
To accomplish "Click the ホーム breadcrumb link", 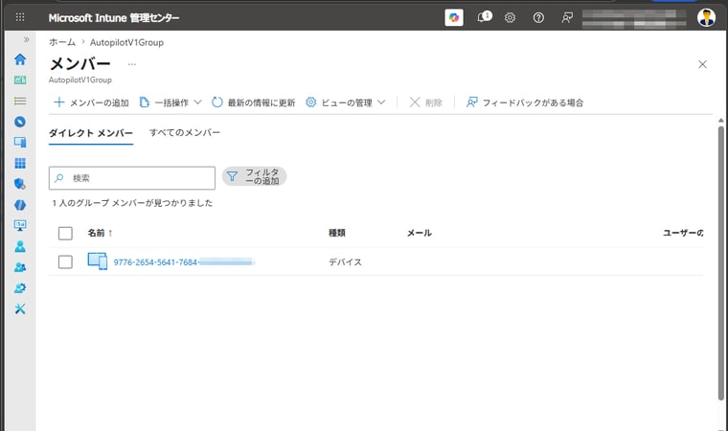I will pyautogui.click(x=62, y=42).
